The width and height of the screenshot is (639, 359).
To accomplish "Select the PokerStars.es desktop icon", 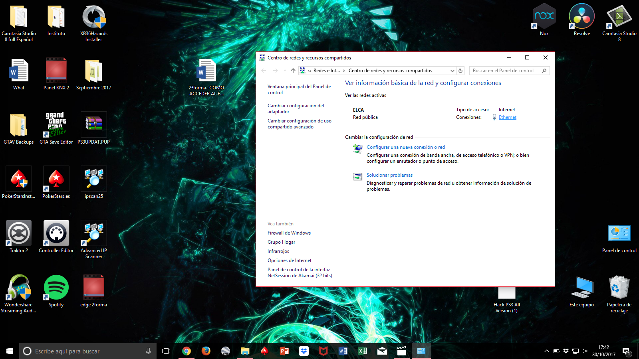I will pos(56,183).
